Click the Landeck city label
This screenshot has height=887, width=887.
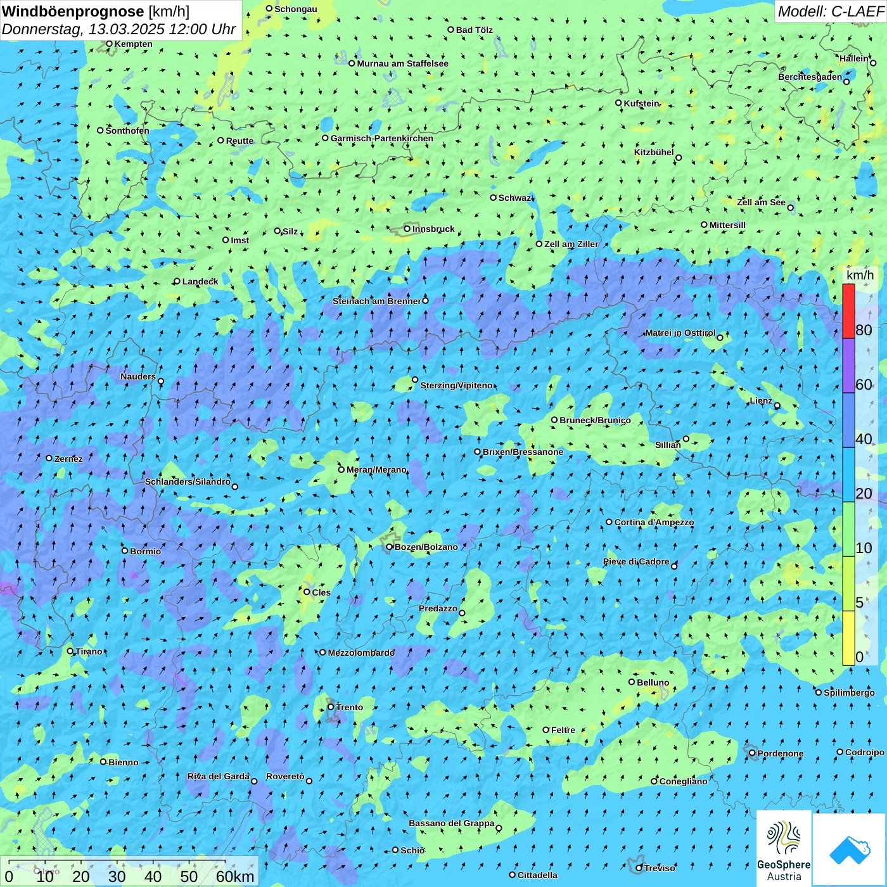point(200,281)
